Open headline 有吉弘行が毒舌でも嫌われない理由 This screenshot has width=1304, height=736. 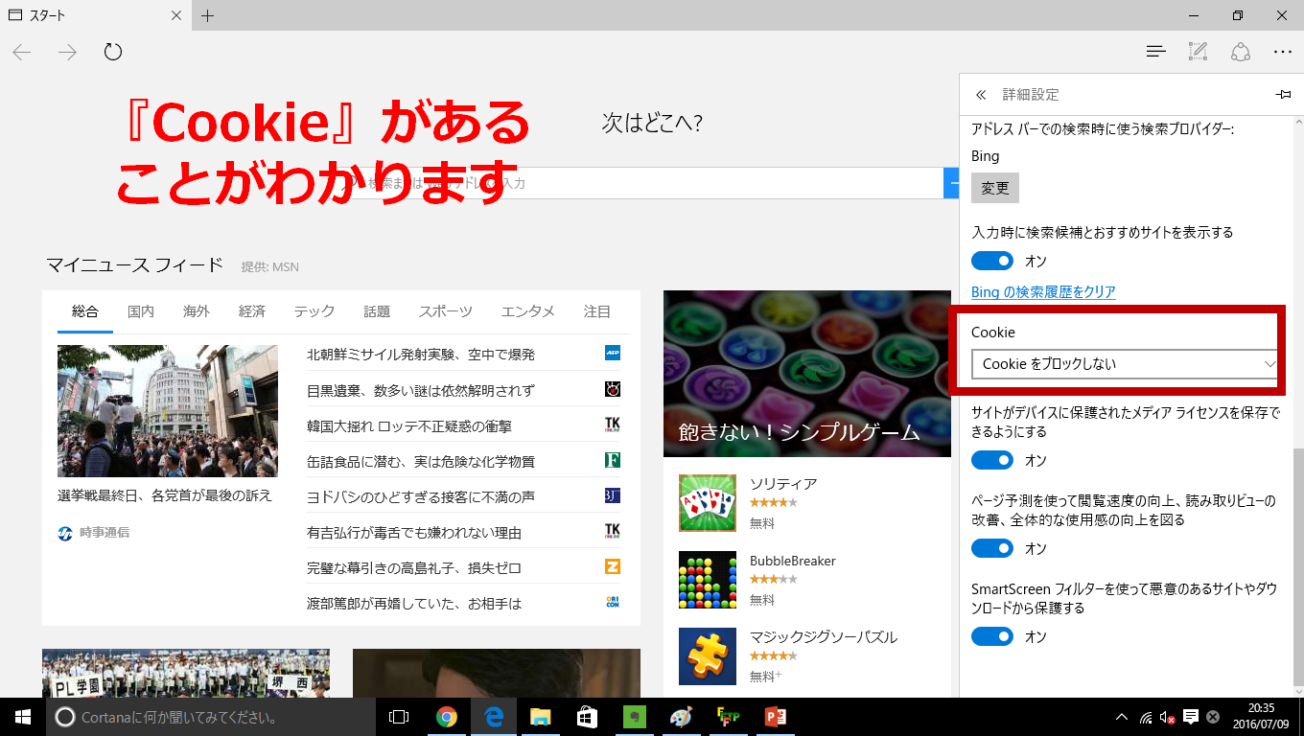(414, 532)
